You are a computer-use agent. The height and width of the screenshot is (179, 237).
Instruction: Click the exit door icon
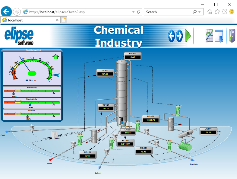point(232,36)
